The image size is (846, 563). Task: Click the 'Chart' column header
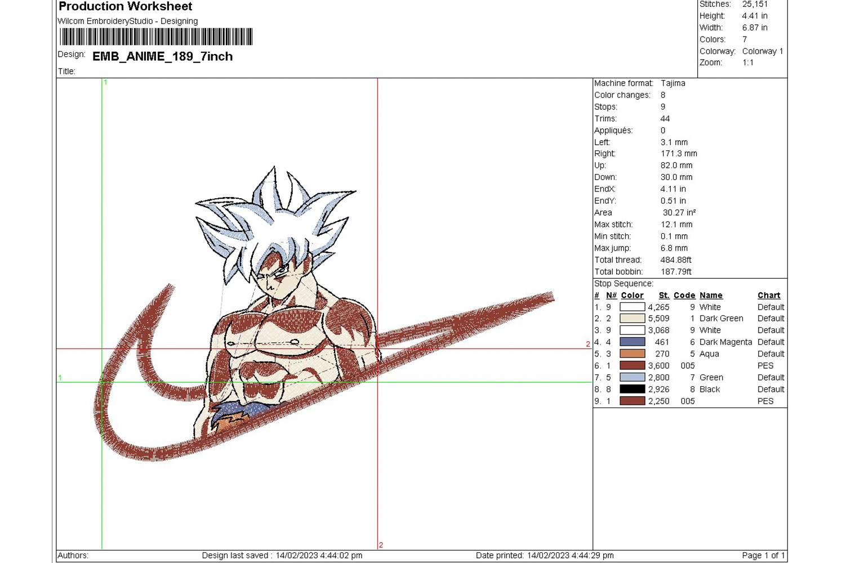[769, 296]
